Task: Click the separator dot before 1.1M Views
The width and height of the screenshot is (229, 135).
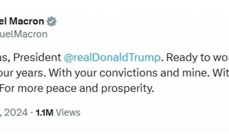Action: [x=32, y=113]
